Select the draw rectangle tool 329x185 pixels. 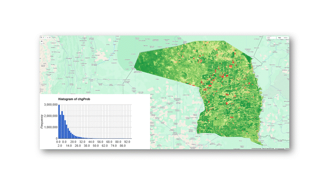[x=50, y=37]
